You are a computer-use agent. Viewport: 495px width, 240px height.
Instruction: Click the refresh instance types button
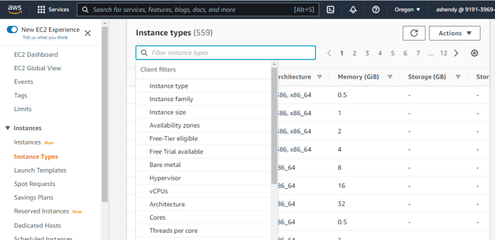[x=414, y=33]
